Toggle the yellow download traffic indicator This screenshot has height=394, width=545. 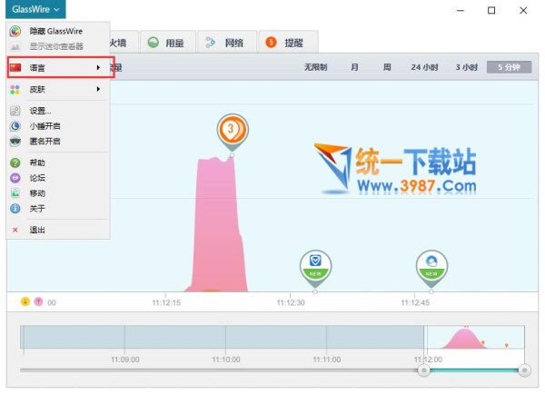click(x=25, y=301)
